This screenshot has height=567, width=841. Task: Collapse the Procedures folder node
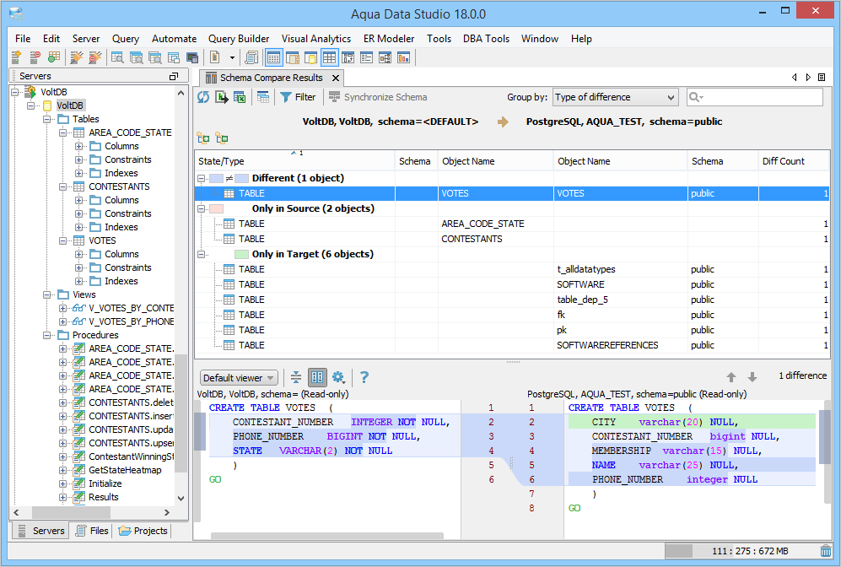(x=47, y=335)
